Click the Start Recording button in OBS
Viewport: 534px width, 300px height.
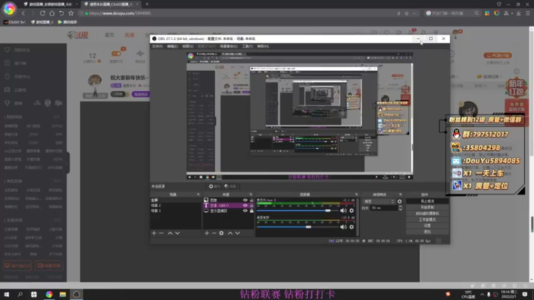pyautogui.click(x=427, y=207)
